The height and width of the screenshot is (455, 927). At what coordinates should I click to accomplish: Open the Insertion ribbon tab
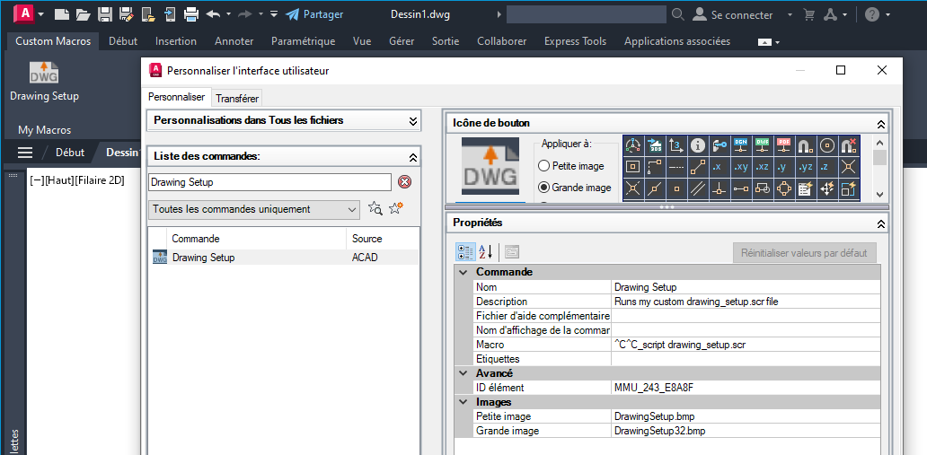click(176, 41)
